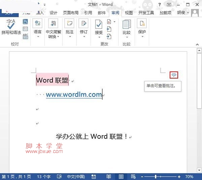The image size is (202, 180).
Task: Switch to Print Layout view
Action: 121,177
